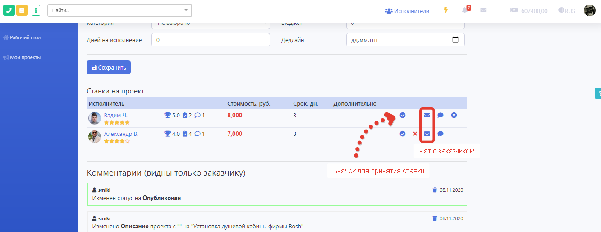Screen dimensions: 601x232
Task: Open envelope message icon for Александр В.
Action: pos(427,134)
